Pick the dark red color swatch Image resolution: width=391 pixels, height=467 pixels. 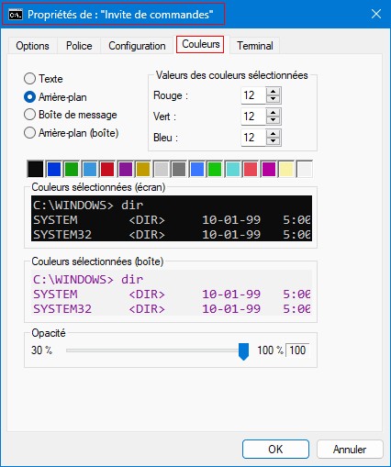click(x=107, y=169)
